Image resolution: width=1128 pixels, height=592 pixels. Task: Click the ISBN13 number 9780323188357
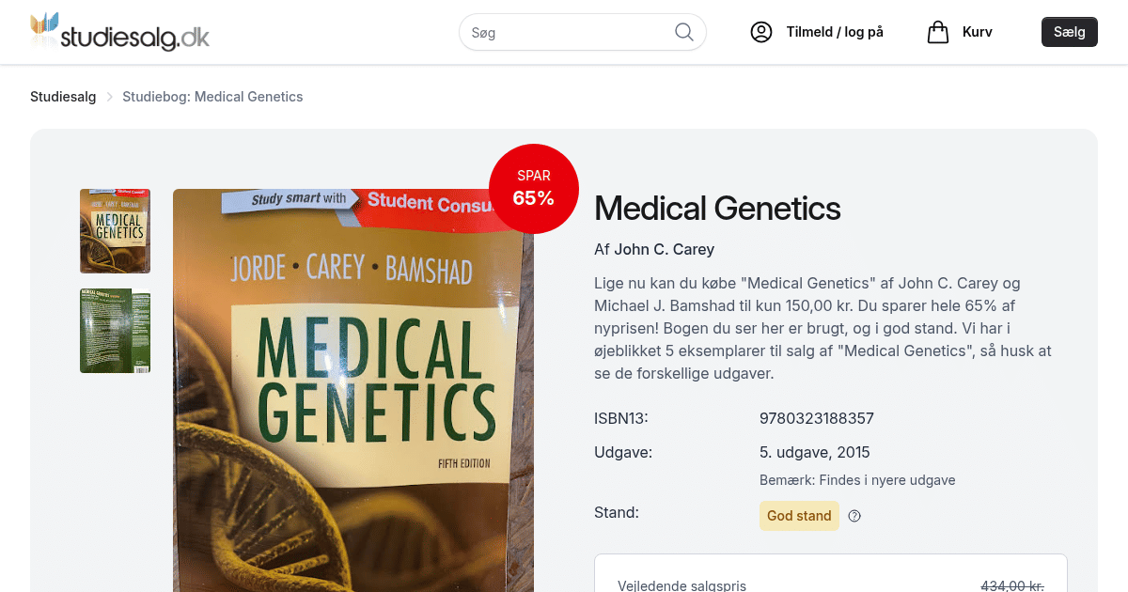click(x=816, y=418)
